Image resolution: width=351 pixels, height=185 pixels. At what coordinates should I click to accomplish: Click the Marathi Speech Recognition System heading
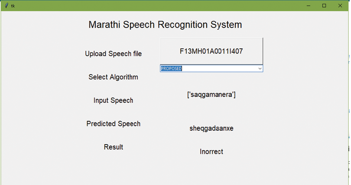[165, 25]
